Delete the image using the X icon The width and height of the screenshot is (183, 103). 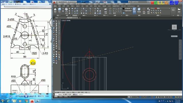pos(43,96)
